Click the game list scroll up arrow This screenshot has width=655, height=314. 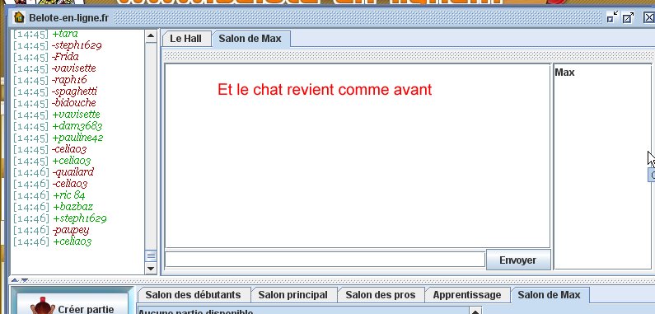pyautogui.click(x=475, y=311)
